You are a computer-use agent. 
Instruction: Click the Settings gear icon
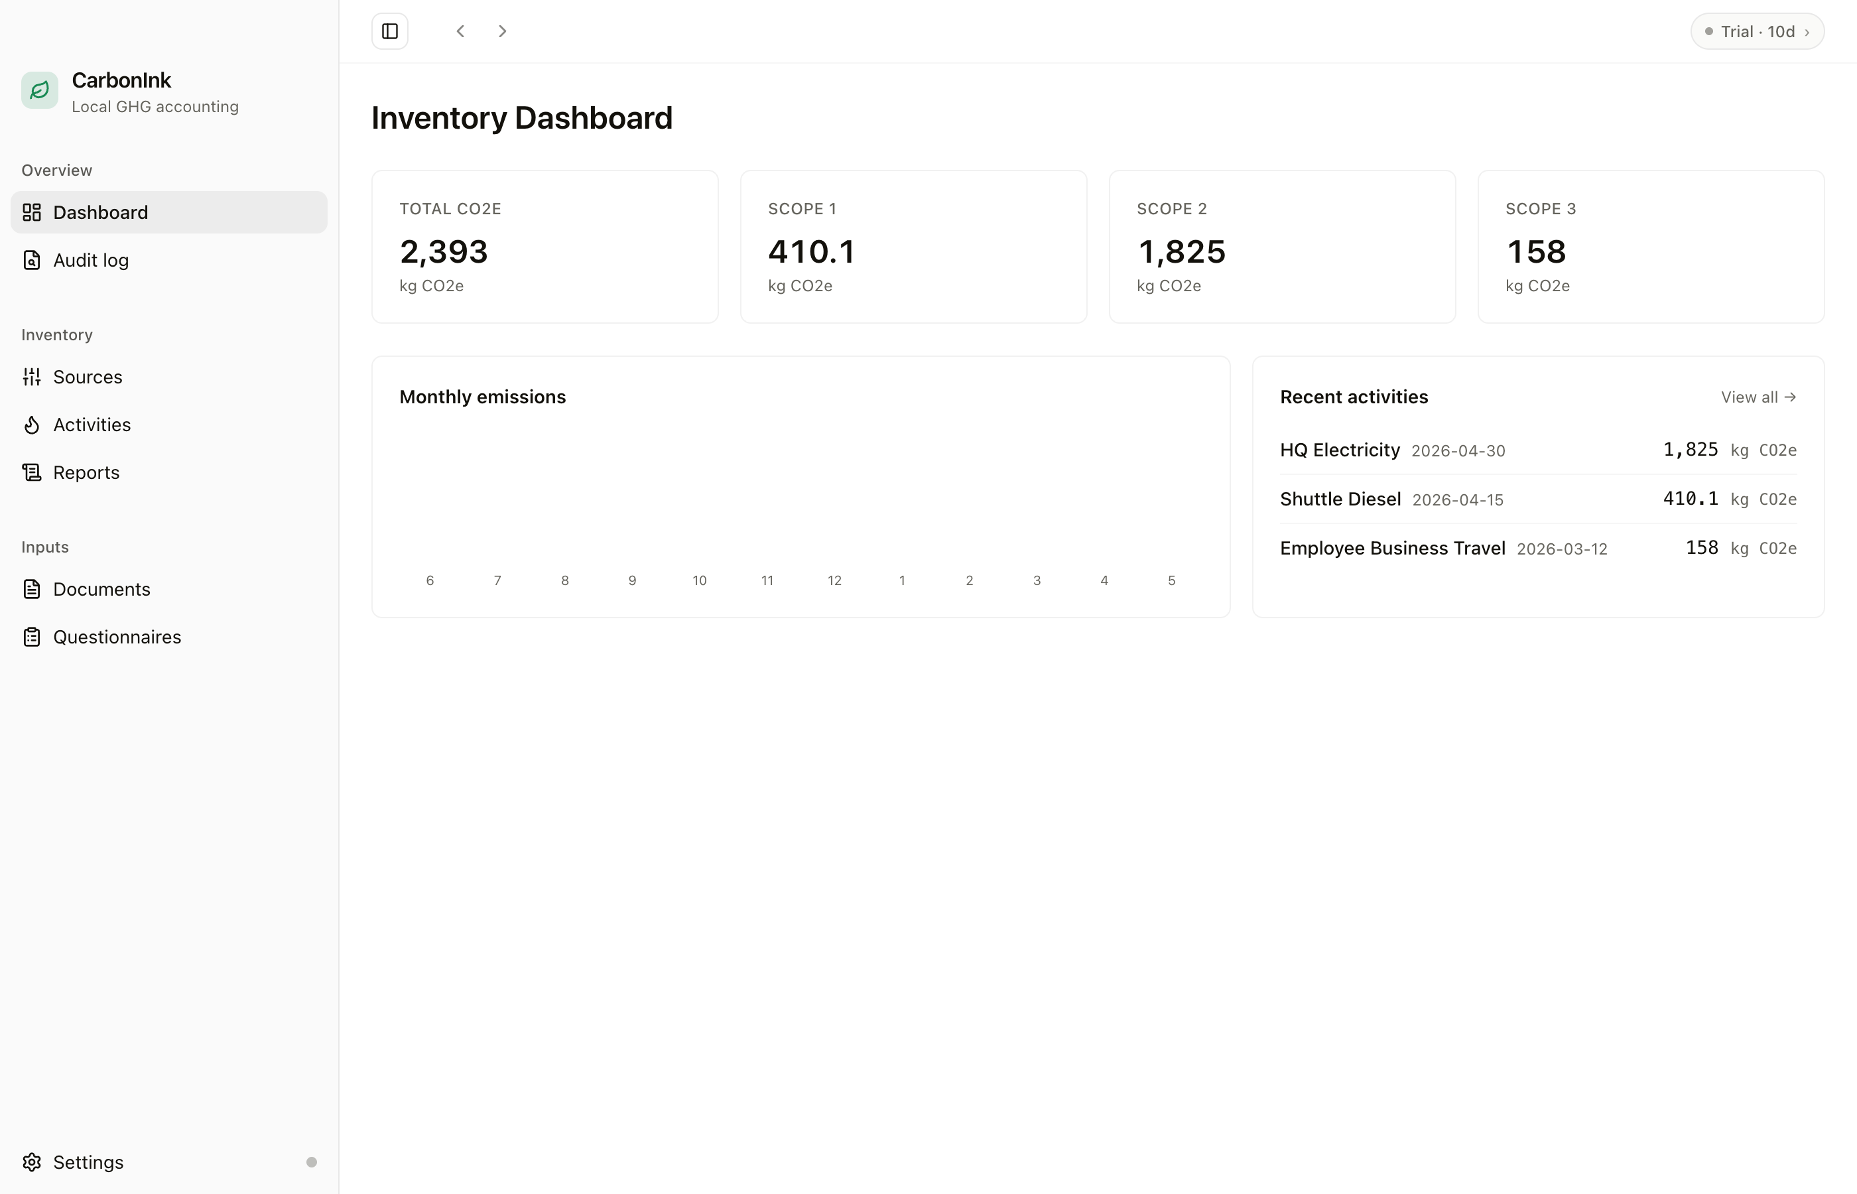coord(32,1162)
